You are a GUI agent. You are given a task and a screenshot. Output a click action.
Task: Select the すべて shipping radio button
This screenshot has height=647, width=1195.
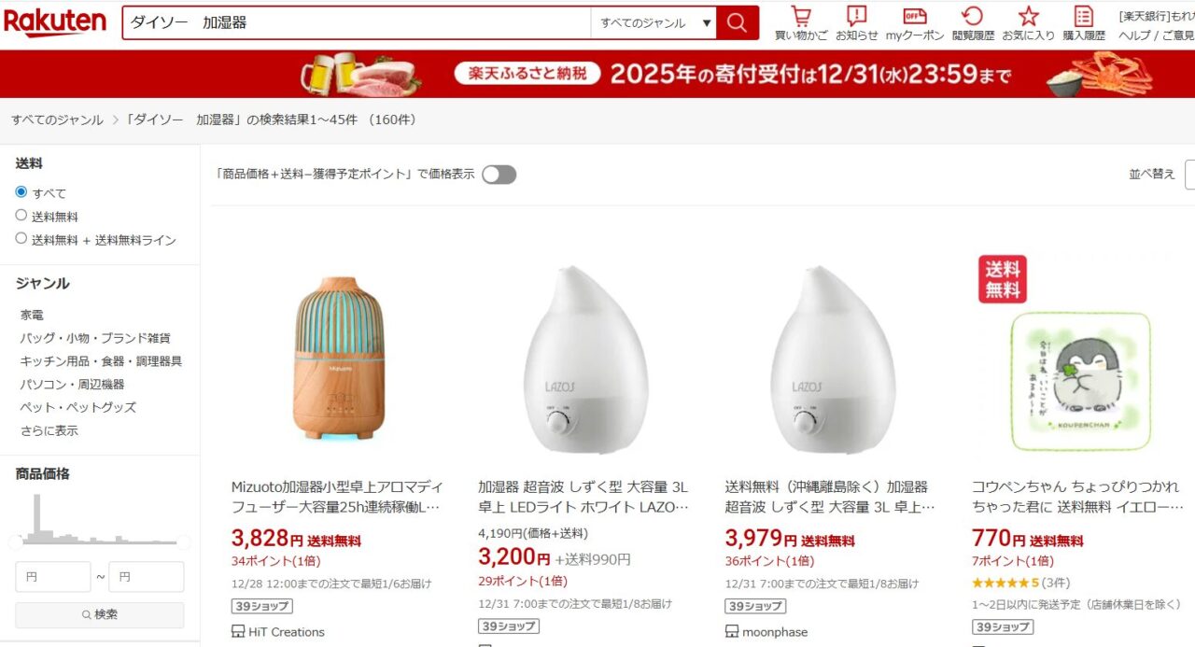coord(21,192)
